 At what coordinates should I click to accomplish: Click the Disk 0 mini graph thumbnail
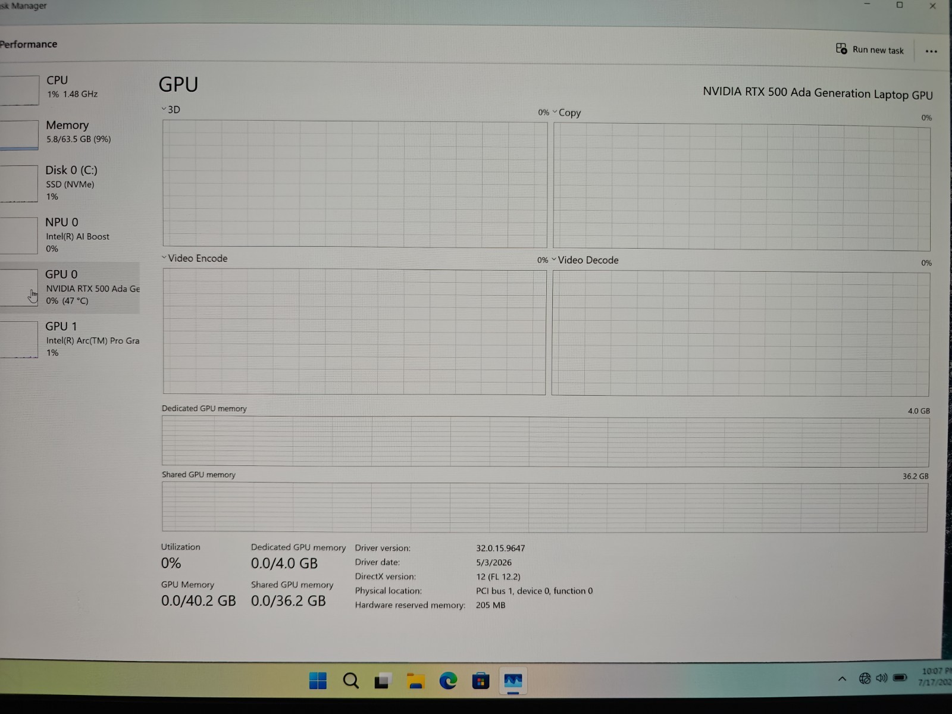point(19,183)
